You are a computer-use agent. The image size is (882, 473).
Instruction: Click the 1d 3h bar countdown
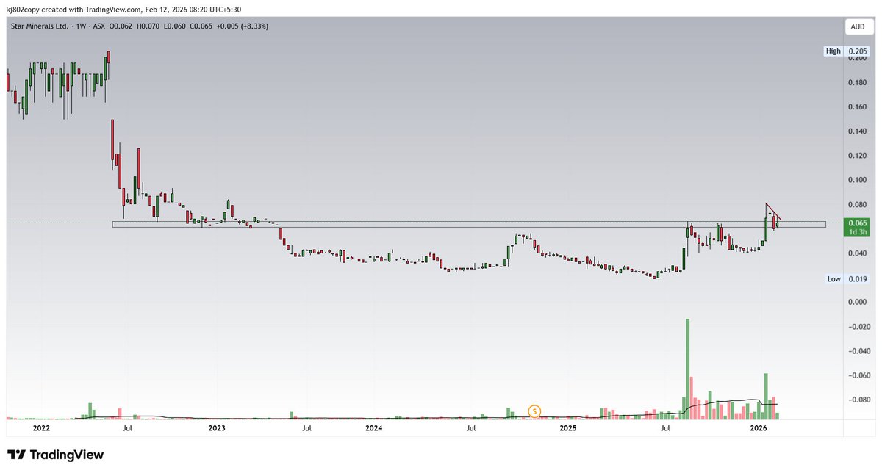point(857,232)
